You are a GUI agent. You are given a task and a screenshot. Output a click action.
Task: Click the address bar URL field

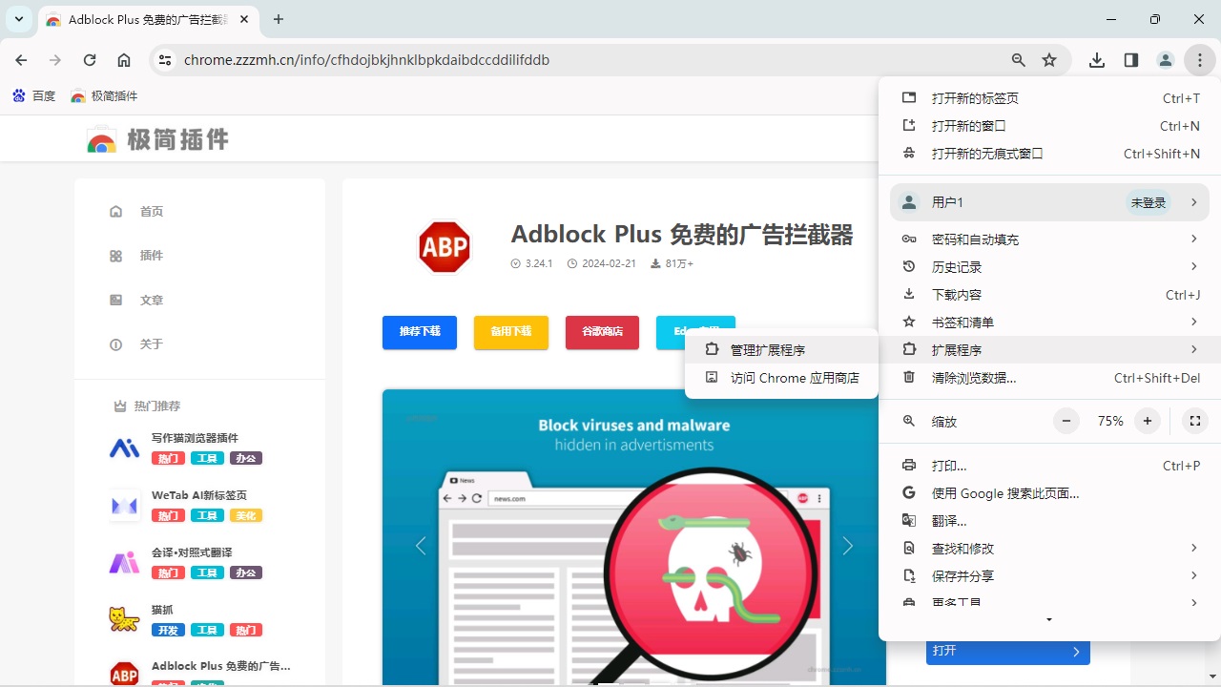(x=572, y=60)
